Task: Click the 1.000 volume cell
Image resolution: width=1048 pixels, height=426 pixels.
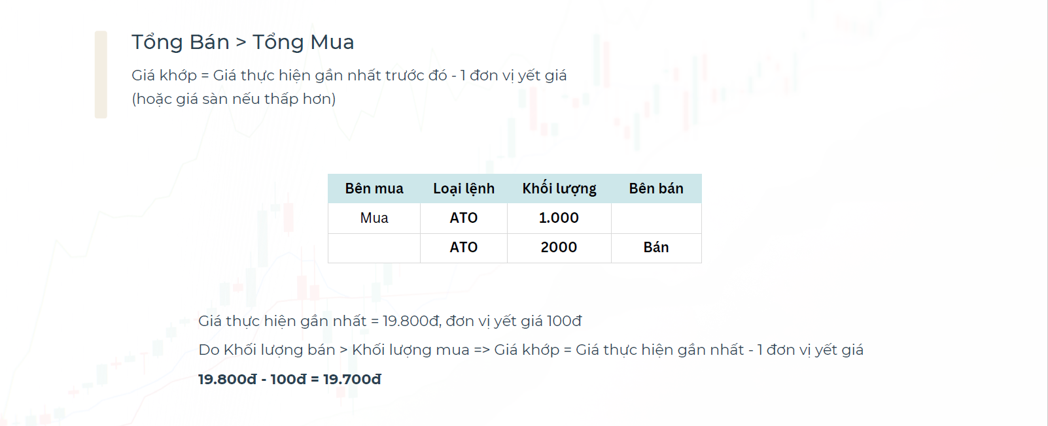Action: click(x=559, y=218)
